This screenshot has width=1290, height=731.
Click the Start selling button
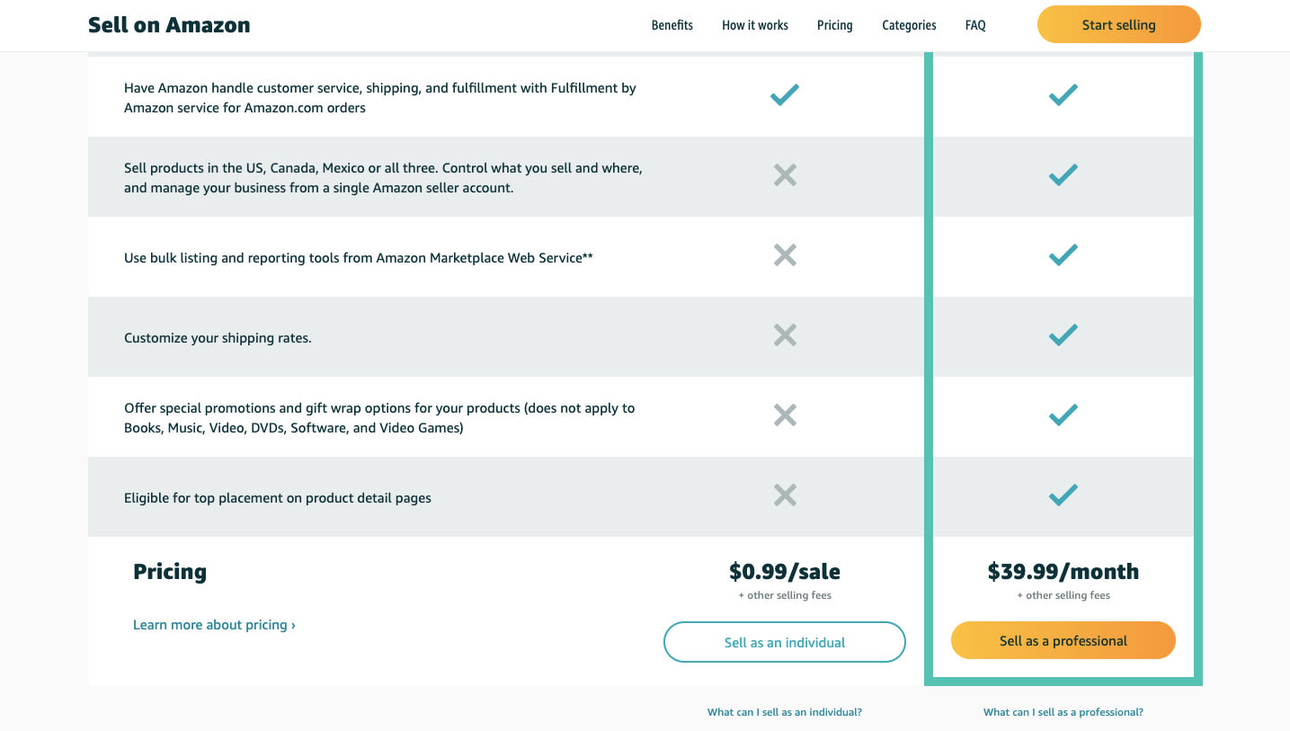point(1119,24)
